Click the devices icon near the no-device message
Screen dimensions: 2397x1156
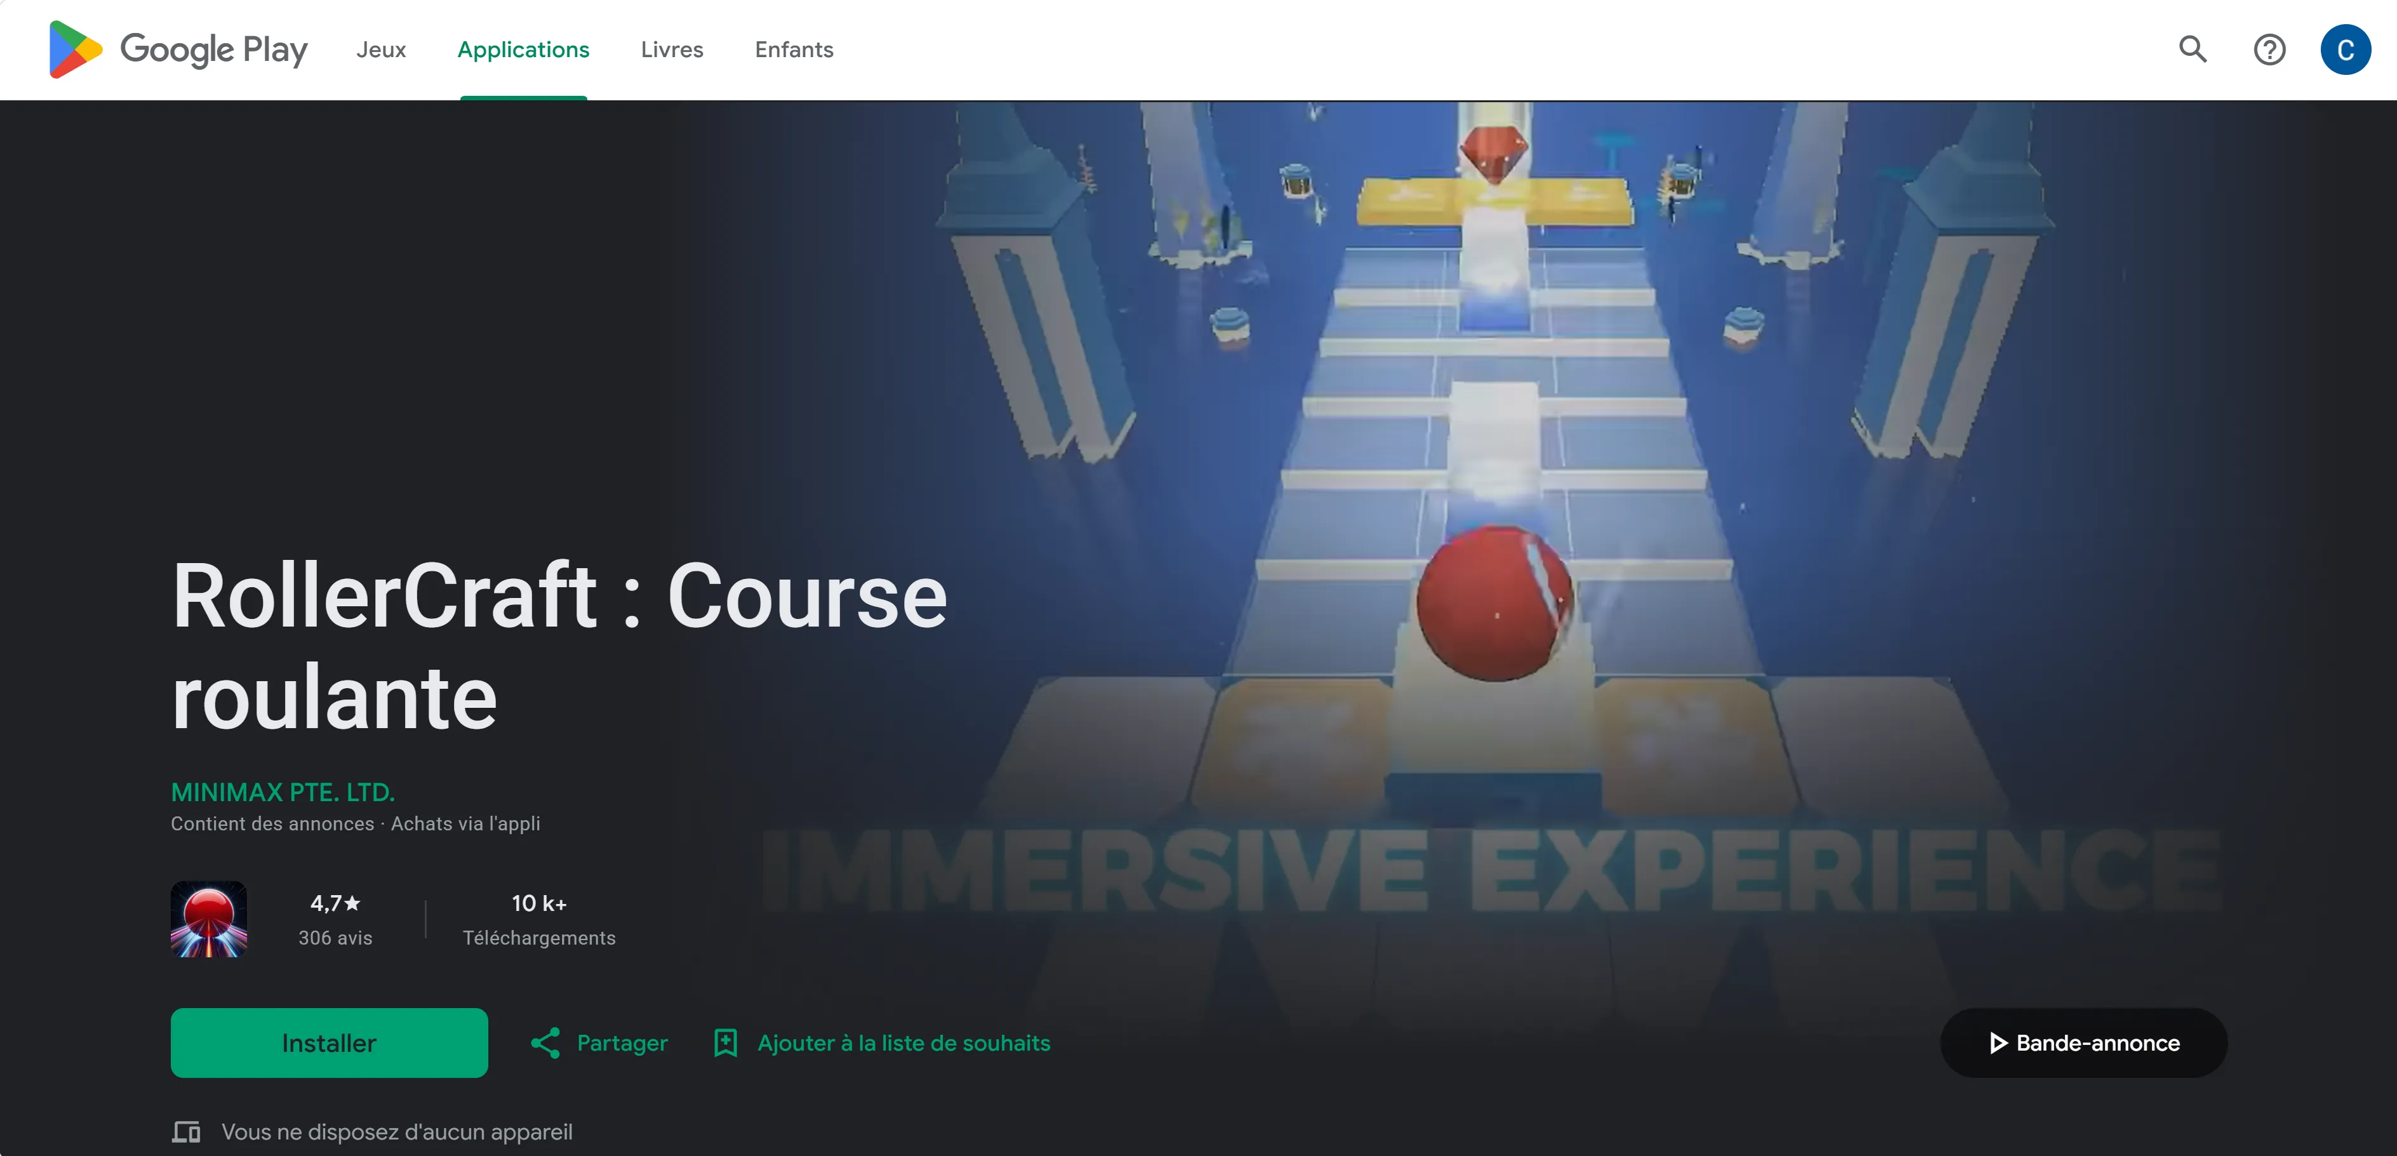click(186, 1132)
